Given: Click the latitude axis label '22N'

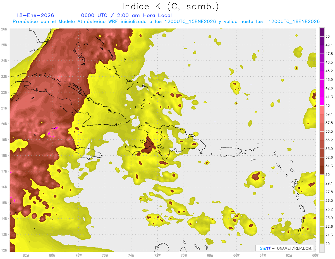Looking at the screenshot, I should [4, 92].
